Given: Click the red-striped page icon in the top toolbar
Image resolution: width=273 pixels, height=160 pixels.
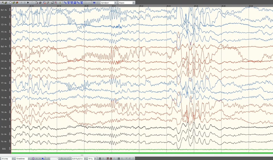Looking at the screenshot, I should (x=55, y=3).
